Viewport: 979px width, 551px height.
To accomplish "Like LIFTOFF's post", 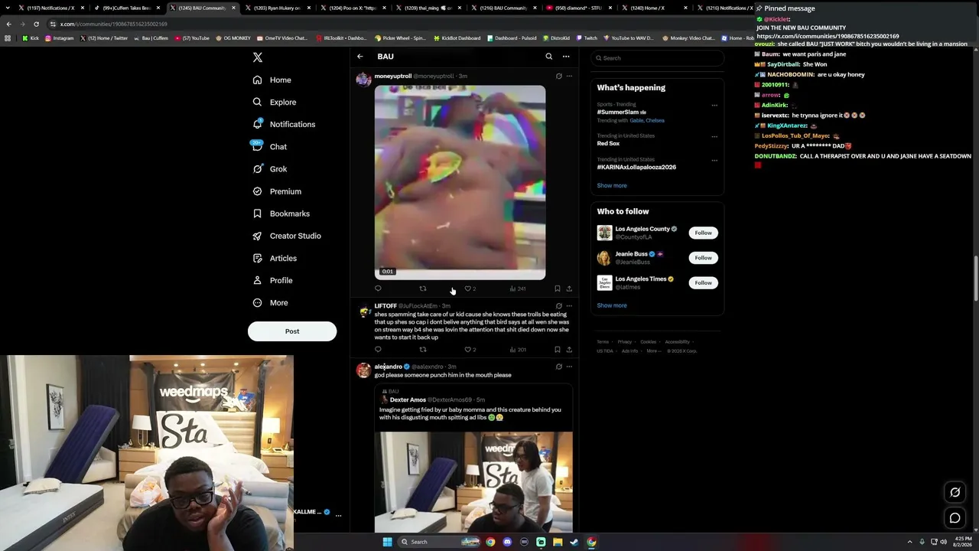I will point(468,350).
